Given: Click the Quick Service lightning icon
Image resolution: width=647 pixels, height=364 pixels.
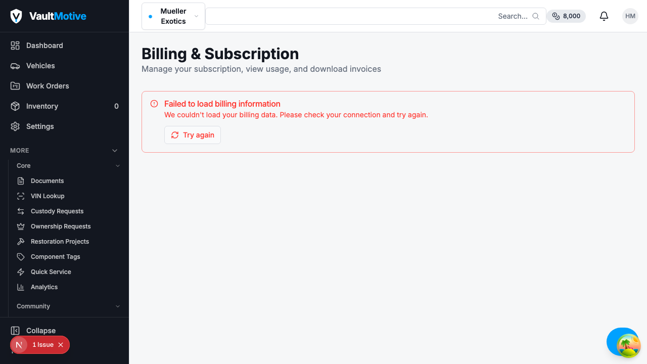Looking at the screenshot, I should click(x=21, y=272).
